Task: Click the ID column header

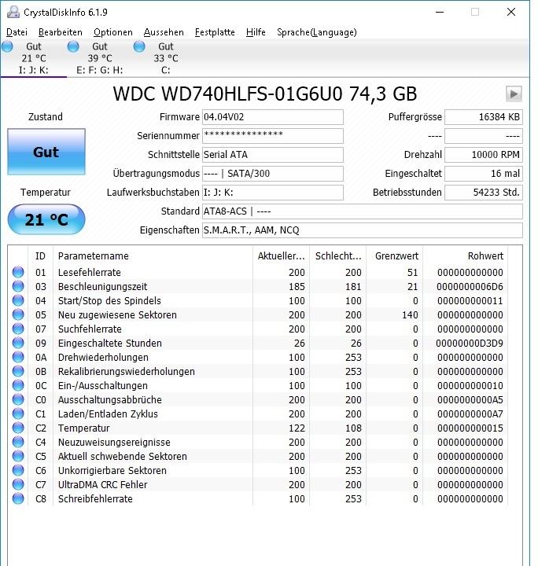Action: pyautogui.click(x=40, y=256)
